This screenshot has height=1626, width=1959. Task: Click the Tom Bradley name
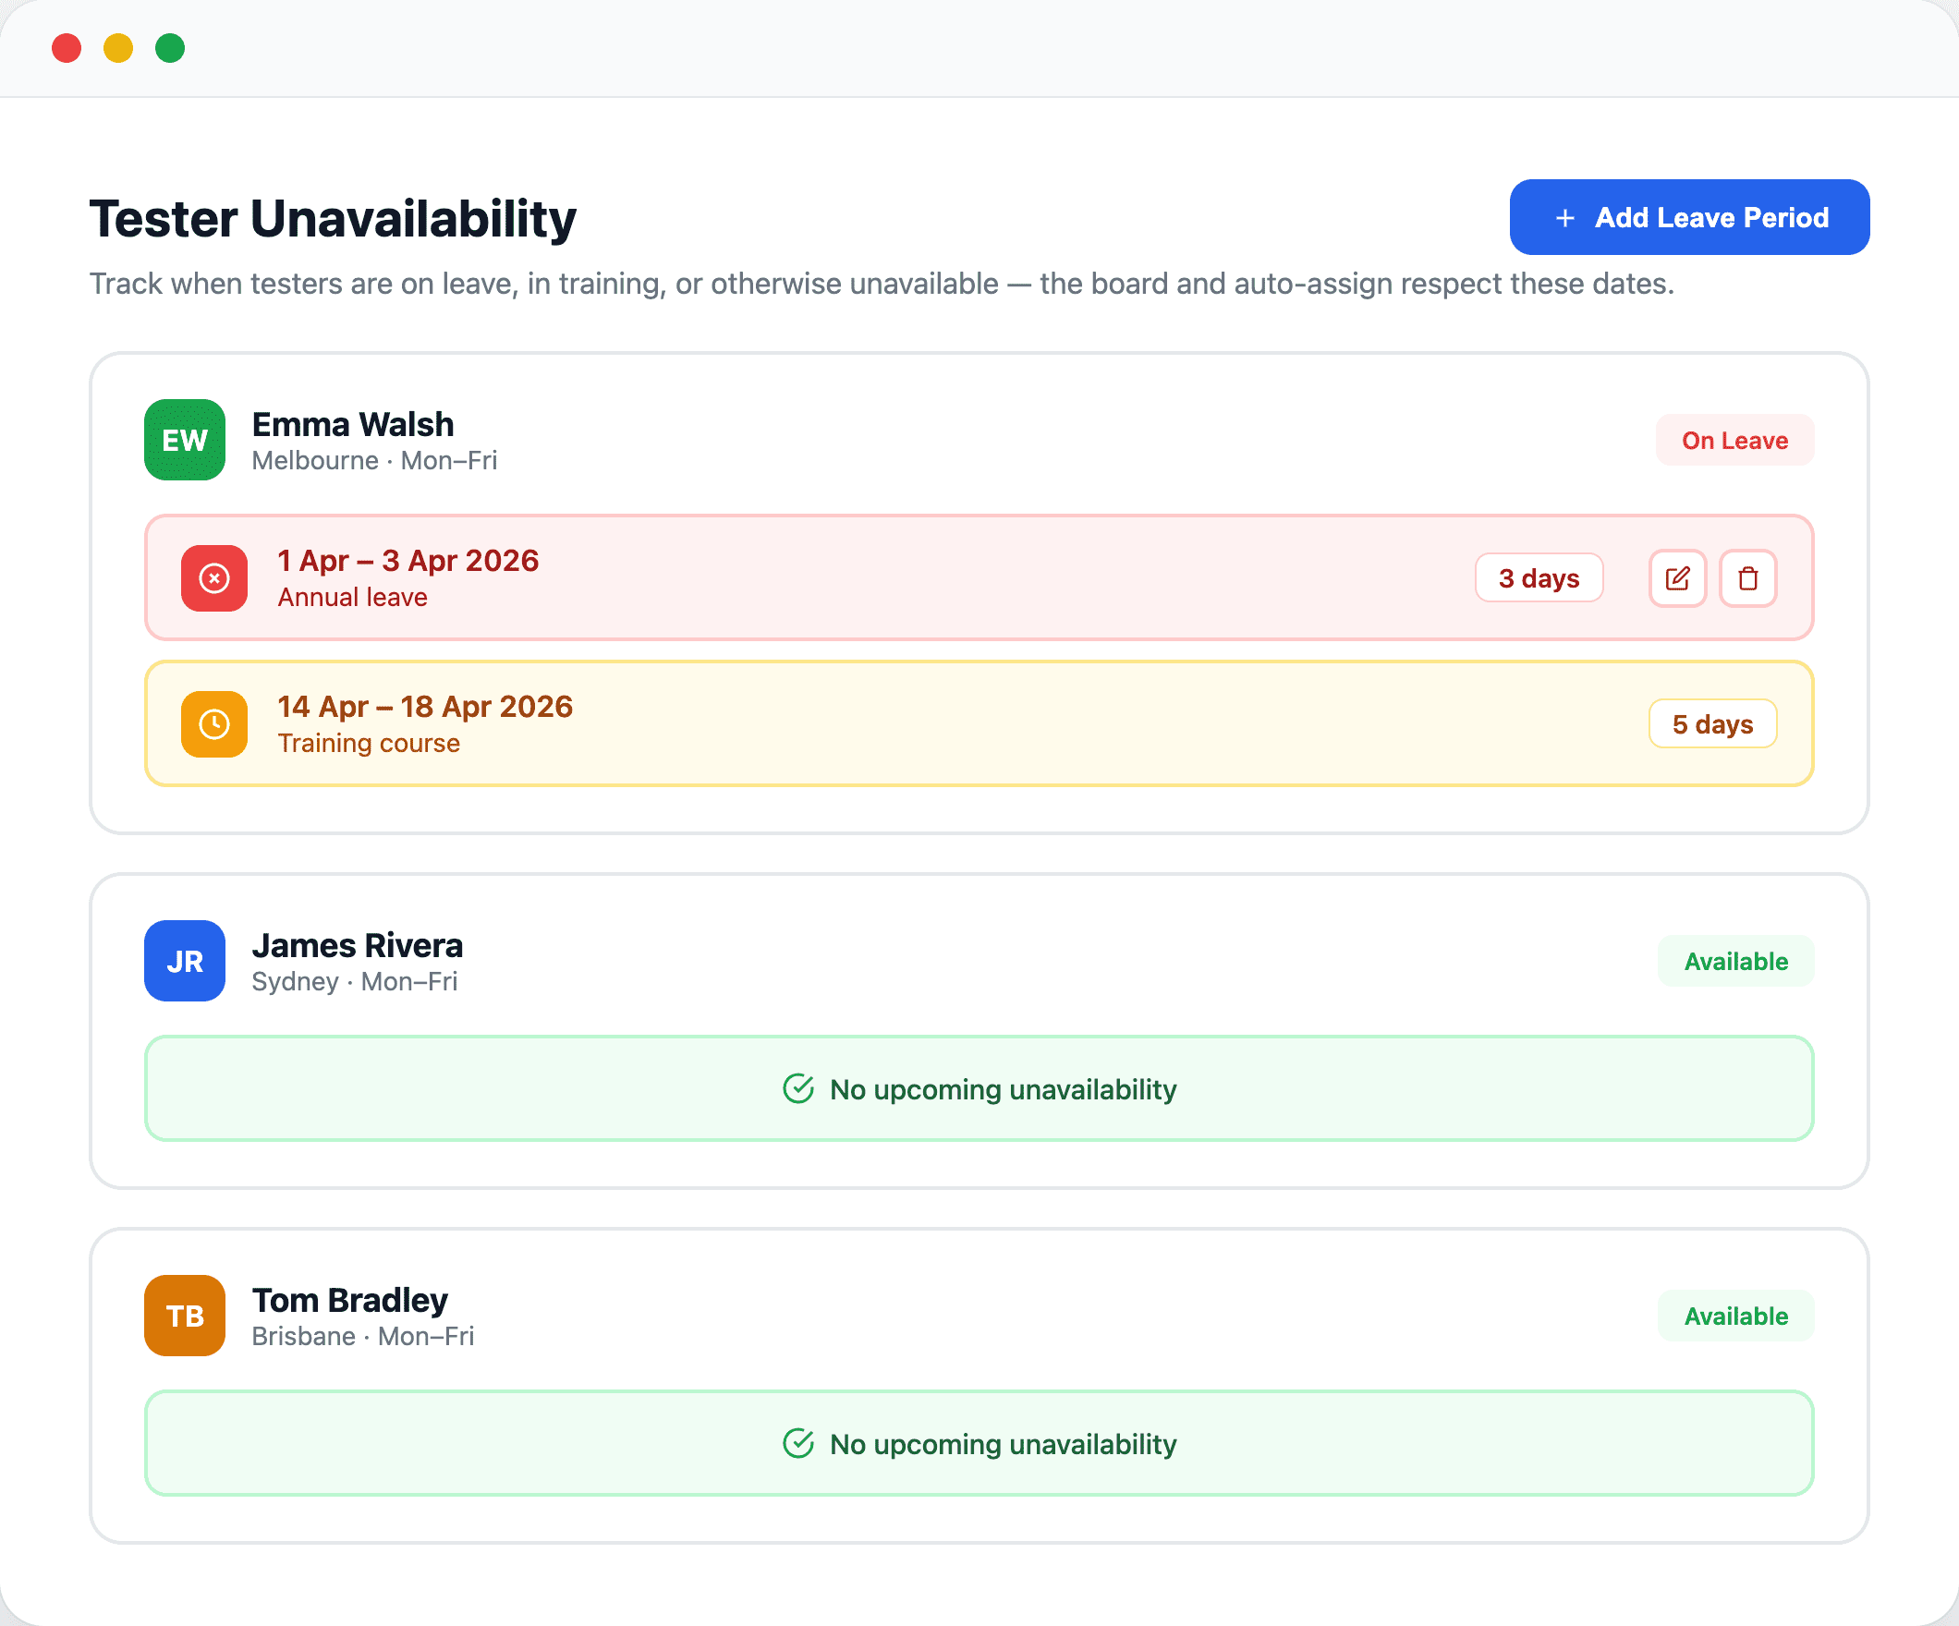point(350,1300)
